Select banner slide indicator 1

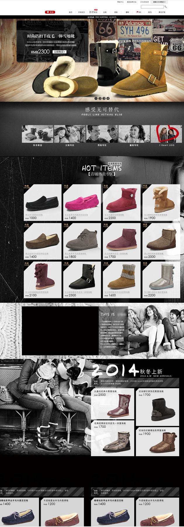click(96, 98)
